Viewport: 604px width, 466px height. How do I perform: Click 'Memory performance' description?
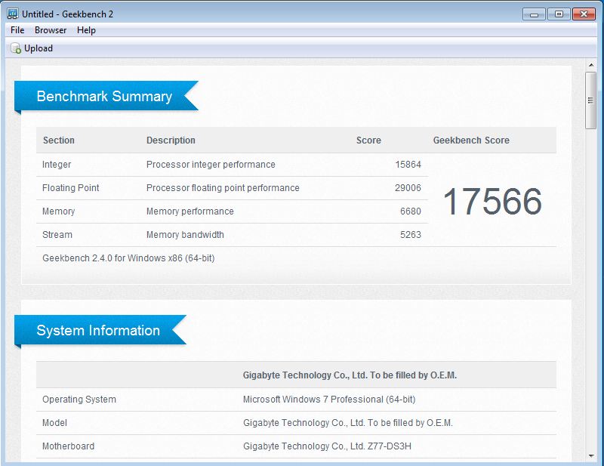[x=190, y=211]
